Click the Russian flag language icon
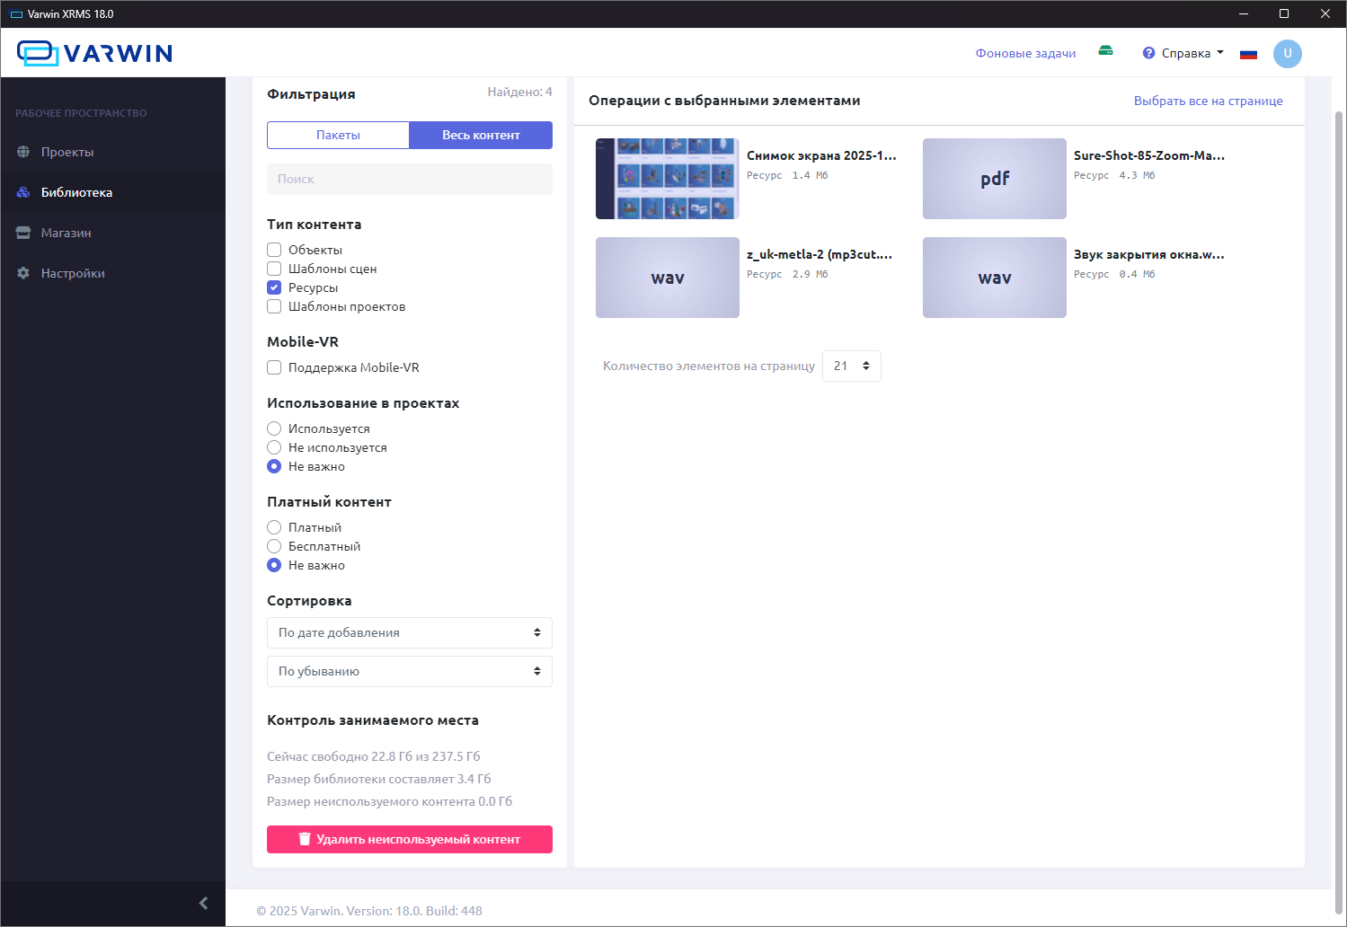The image size is (1347, 927). [1248, 54]
